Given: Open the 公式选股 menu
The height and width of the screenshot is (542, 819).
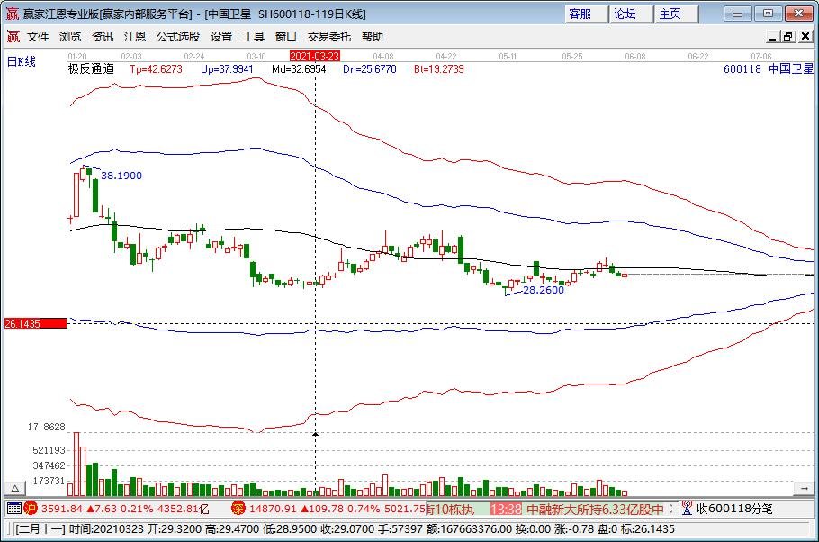Looking at the screenshot, I should [178, 37].
